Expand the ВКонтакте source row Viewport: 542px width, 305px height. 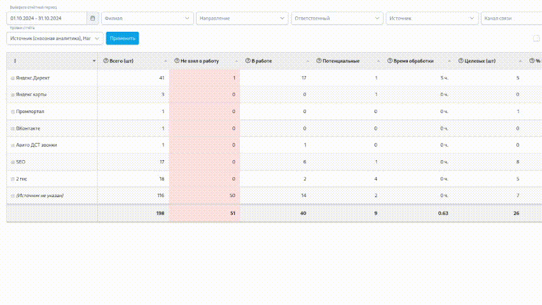[12, 128]
